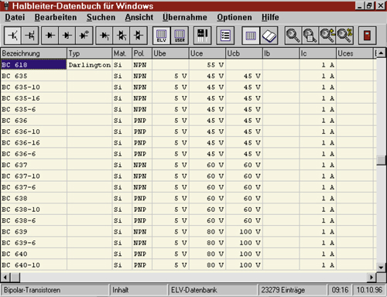Select the thyristor category icon

pos(104,36)
